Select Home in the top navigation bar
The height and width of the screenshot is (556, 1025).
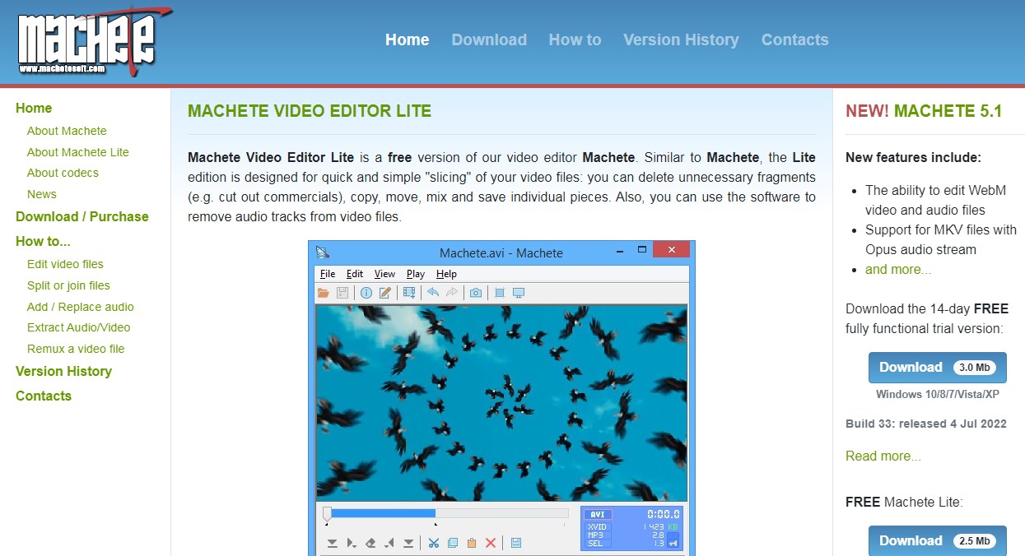pyautogui.click(x=408, y=39)
